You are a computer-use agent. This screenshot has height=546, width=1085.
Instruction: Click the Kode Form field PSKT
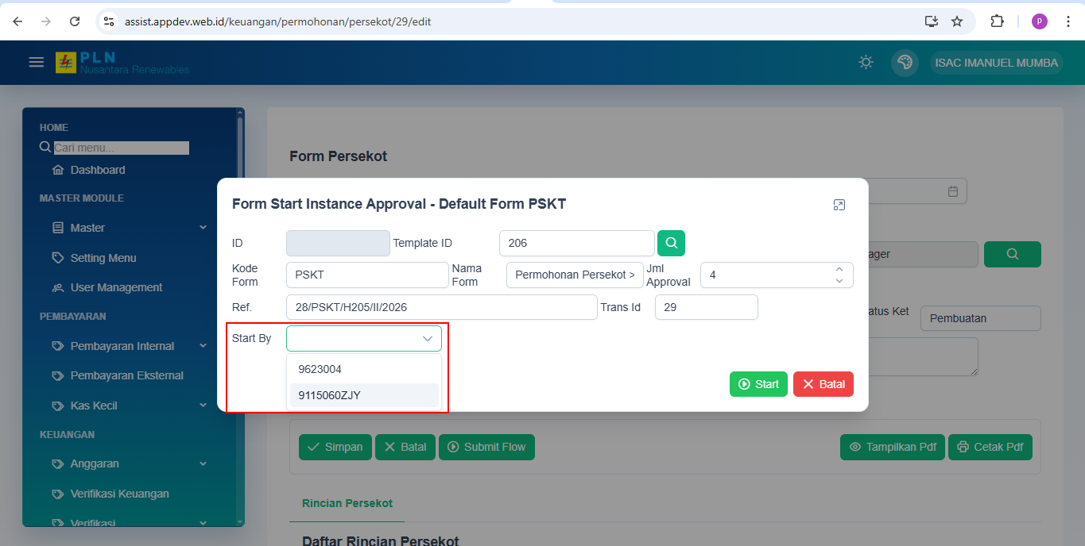point(367,275)
